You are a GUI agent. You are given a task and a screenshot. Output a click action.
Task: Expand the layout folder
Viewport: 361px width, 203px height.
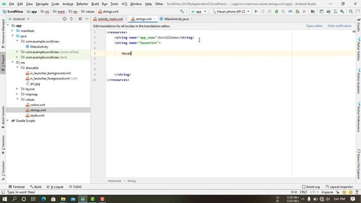[x=17, y=89]
